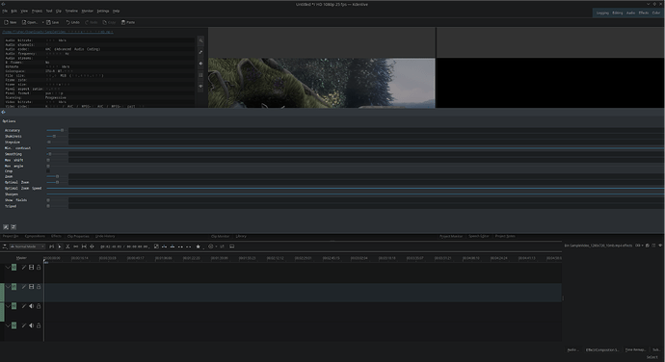Hide video on the V1 track
Viewport: 665px width, 362px height.
coord(31,287)
